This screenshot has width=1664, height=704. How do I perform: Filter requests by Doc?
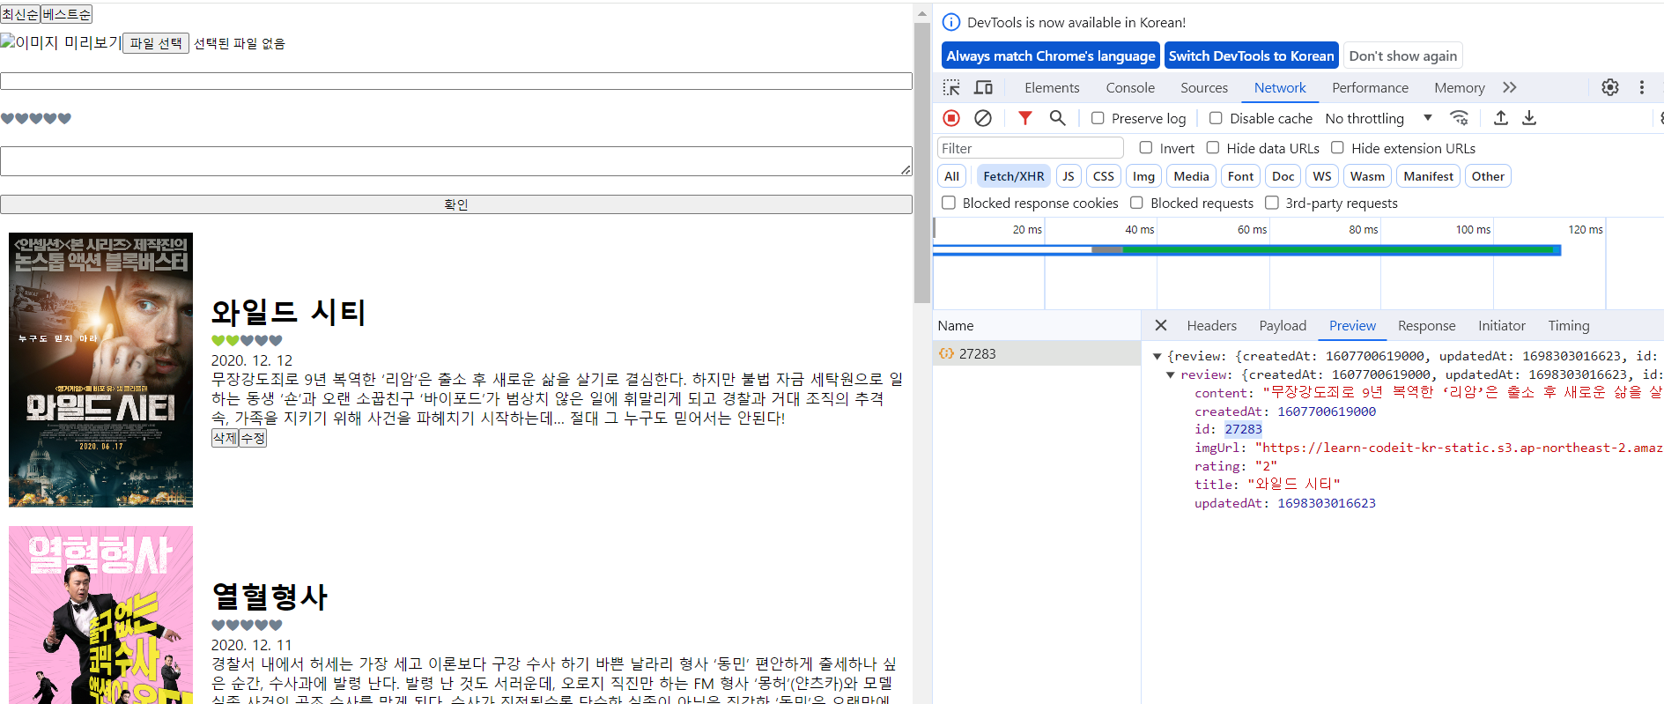click(1283, 176)
